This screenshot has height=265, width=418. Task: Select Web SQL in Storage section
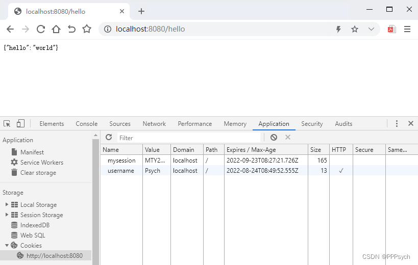pyautogui.click(x=33, y=235)
